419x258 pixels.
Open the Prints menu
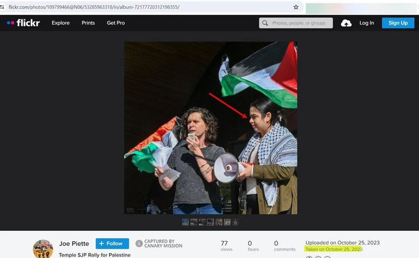(89, 23)
